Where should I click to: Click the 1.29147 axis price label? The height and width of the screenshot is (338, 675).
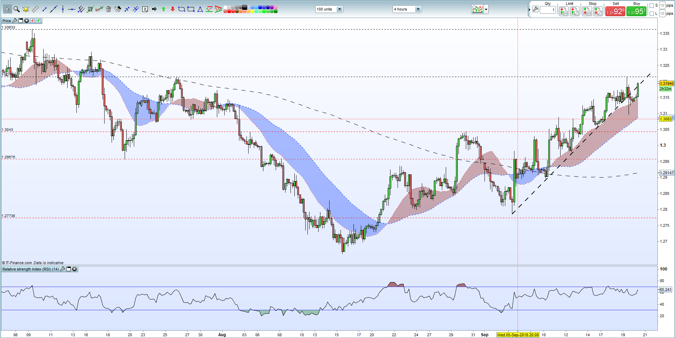point(667,173)
